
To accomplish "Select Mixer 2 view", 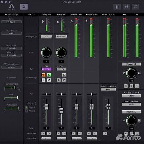I will coord(27,111).
